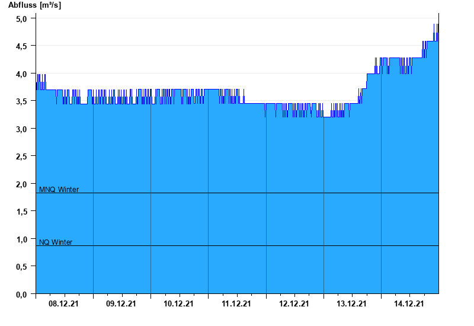Viewport: 474px width, 326px height.
Task: Click date label 13.12.21
Action: 351,303
